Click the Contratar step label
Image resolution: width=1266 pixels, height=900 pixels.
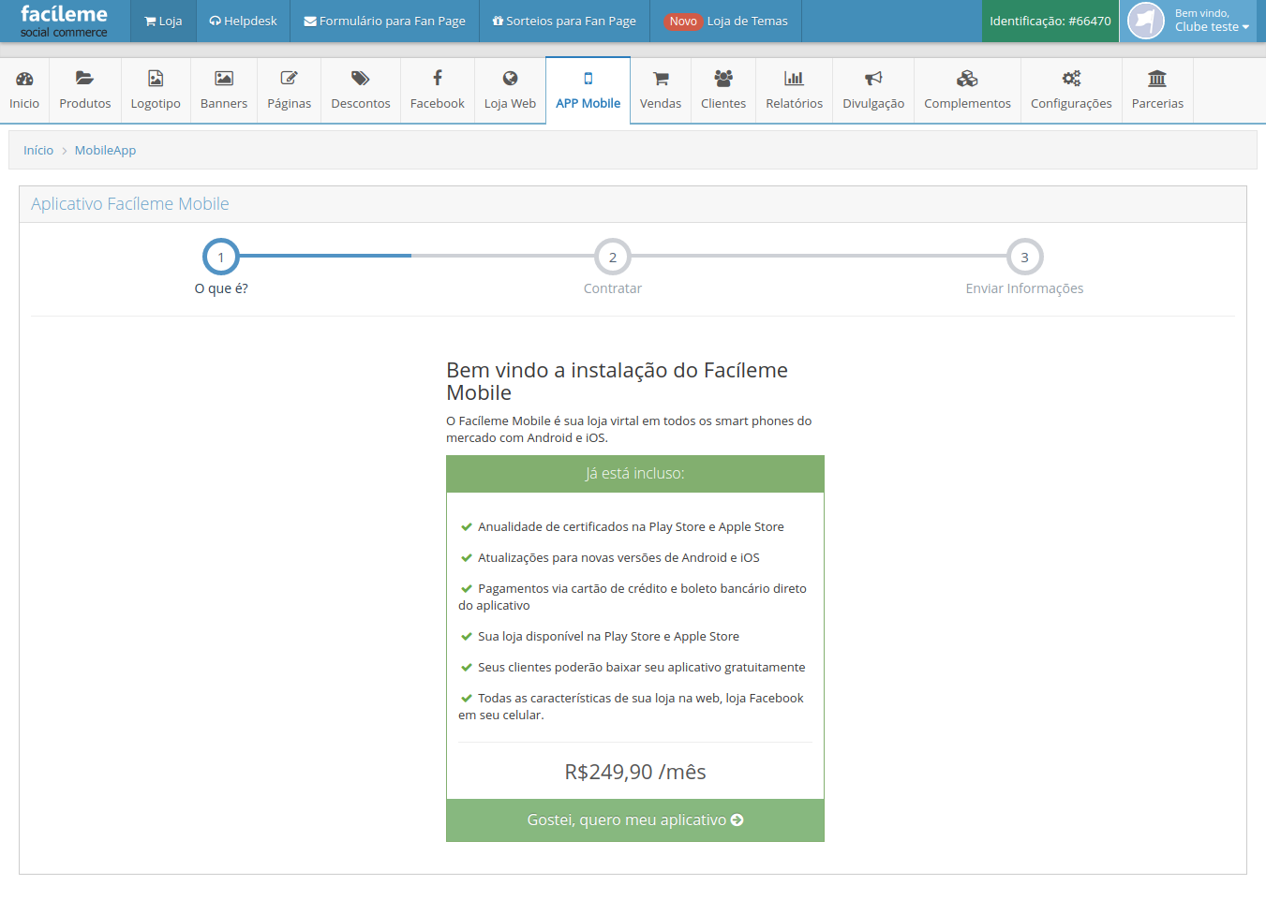613,288
